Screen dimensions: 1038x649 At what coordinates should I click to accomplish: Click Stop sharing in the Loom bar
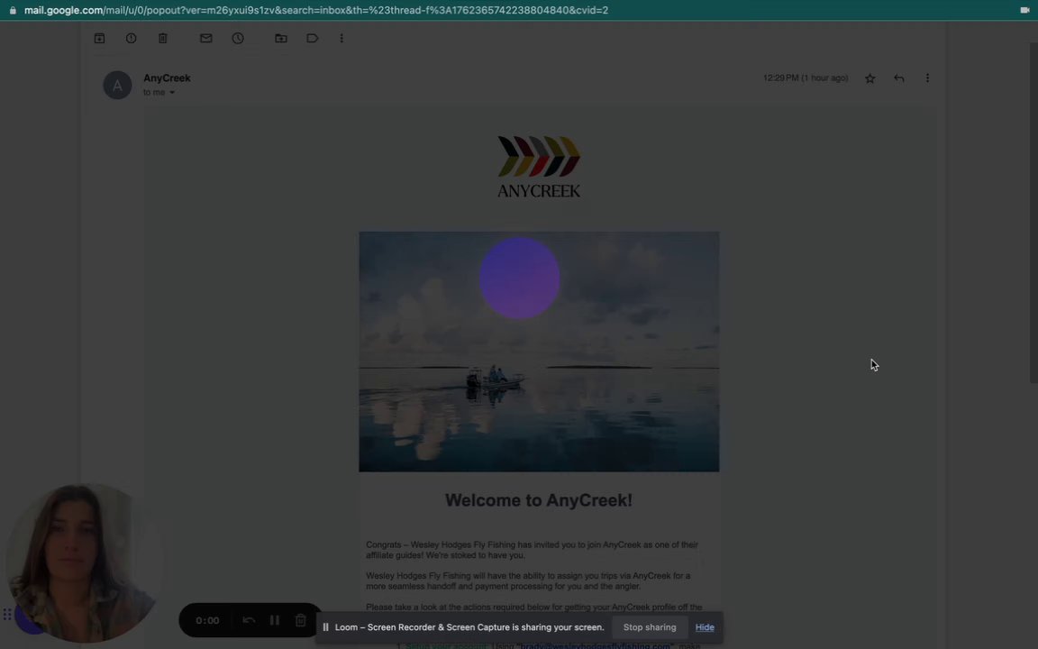pyautogui.click(x=650, y=627)
